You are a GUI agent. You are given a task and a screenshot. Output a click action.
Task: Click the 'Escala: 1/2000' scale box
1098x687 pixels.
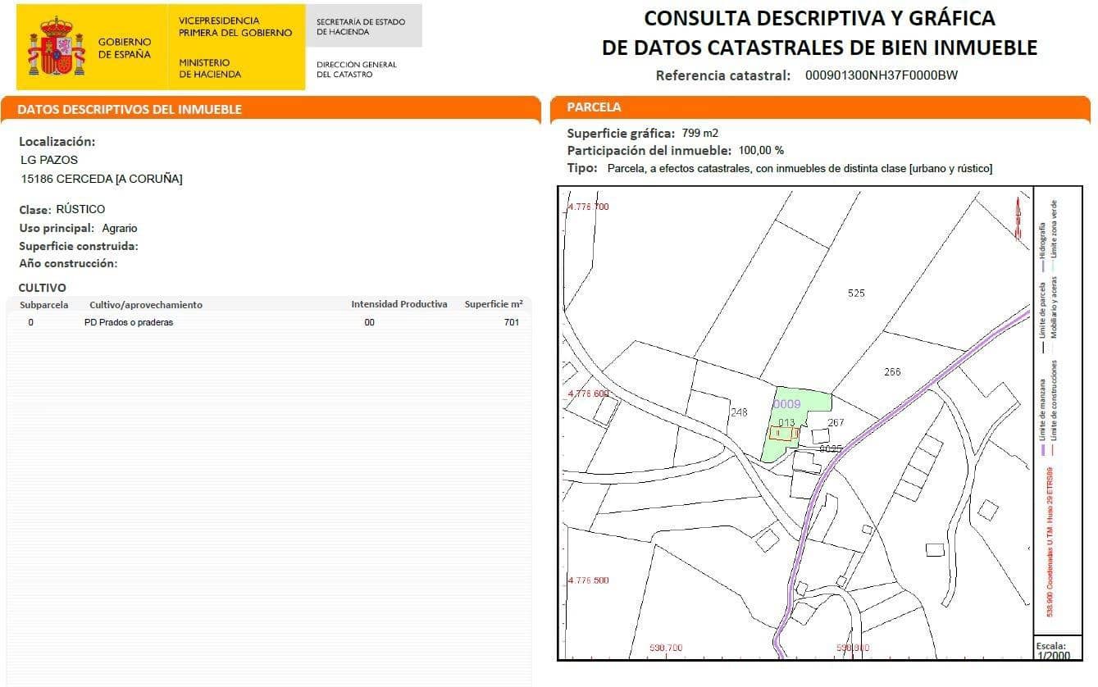click(1052, 650)
